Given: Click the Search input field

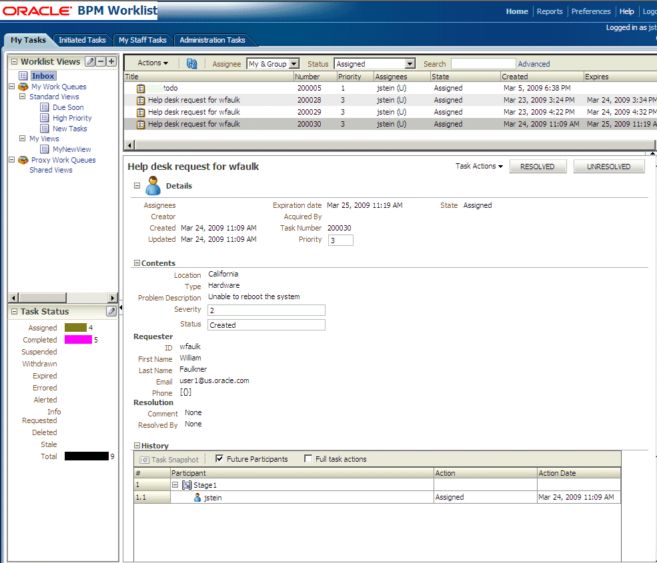Looking at the screenshot, I should (483, 64).
